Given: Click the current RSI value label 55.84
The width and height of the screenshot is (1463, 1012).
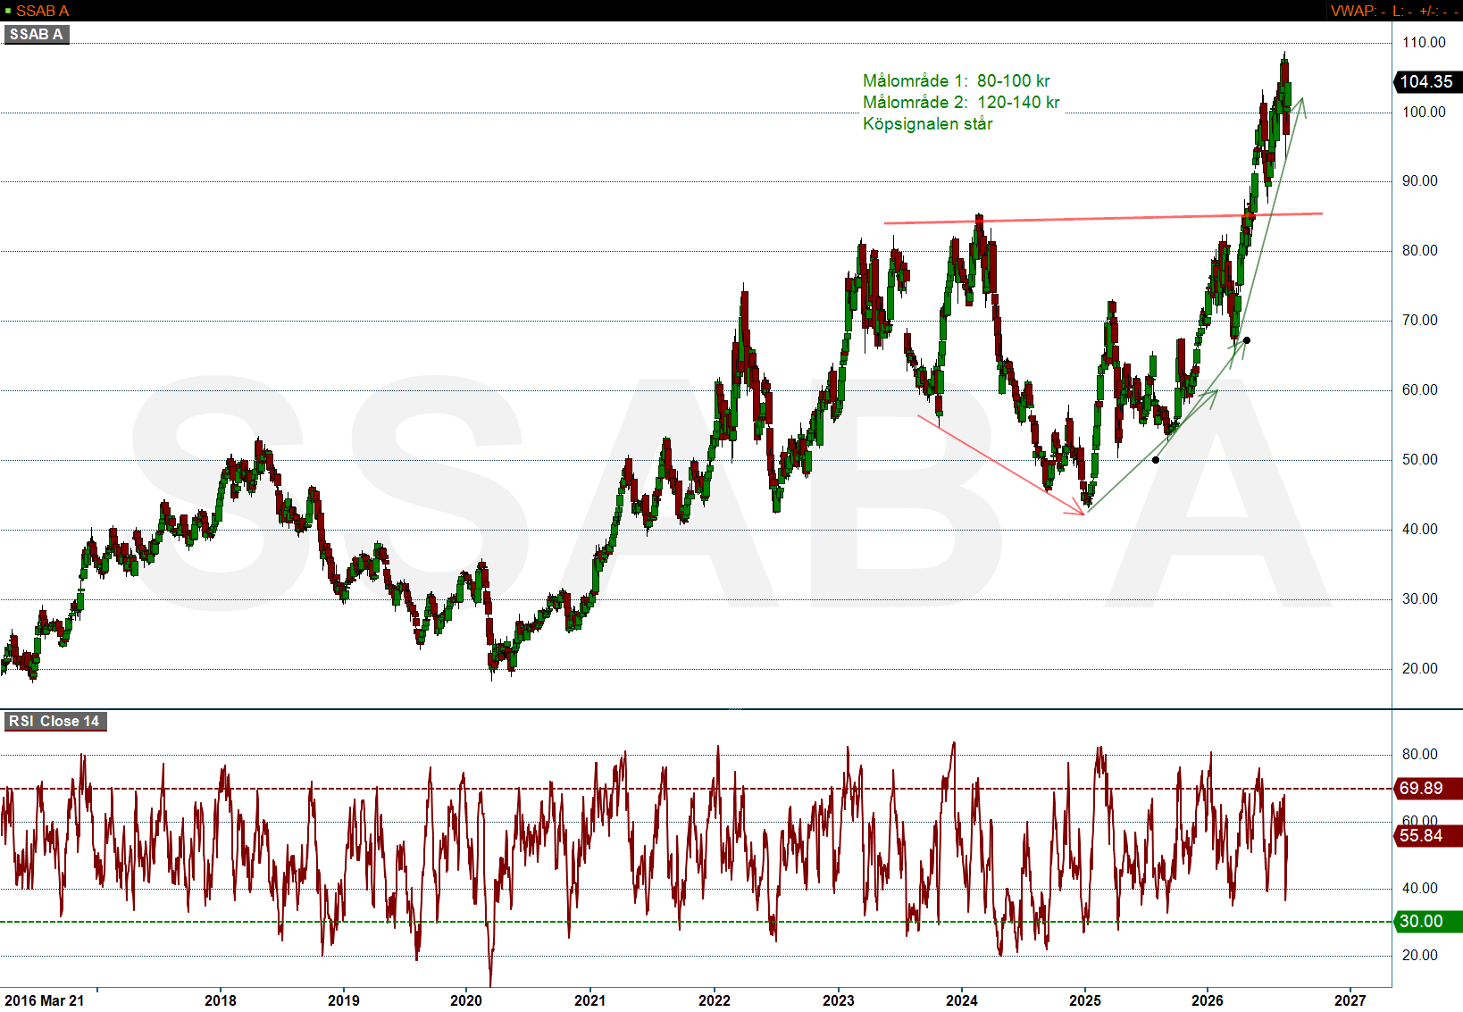Looking at the screenshot, I should pyautogui.click(x=1426, y=835).
